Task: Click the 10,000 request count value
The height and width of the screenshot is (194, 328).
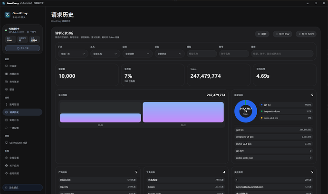Action: point(67,76)
